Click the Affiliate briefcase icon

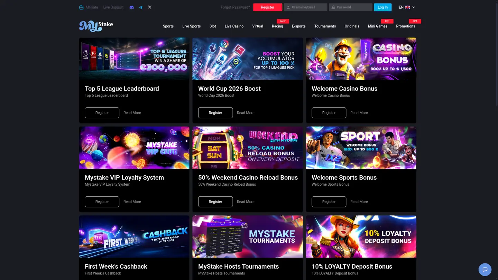click(81, 7)
